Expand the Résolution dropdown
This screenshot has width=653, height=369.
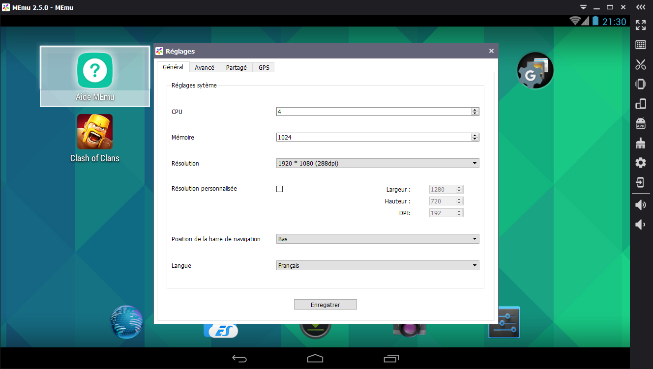tap(378, 163)
